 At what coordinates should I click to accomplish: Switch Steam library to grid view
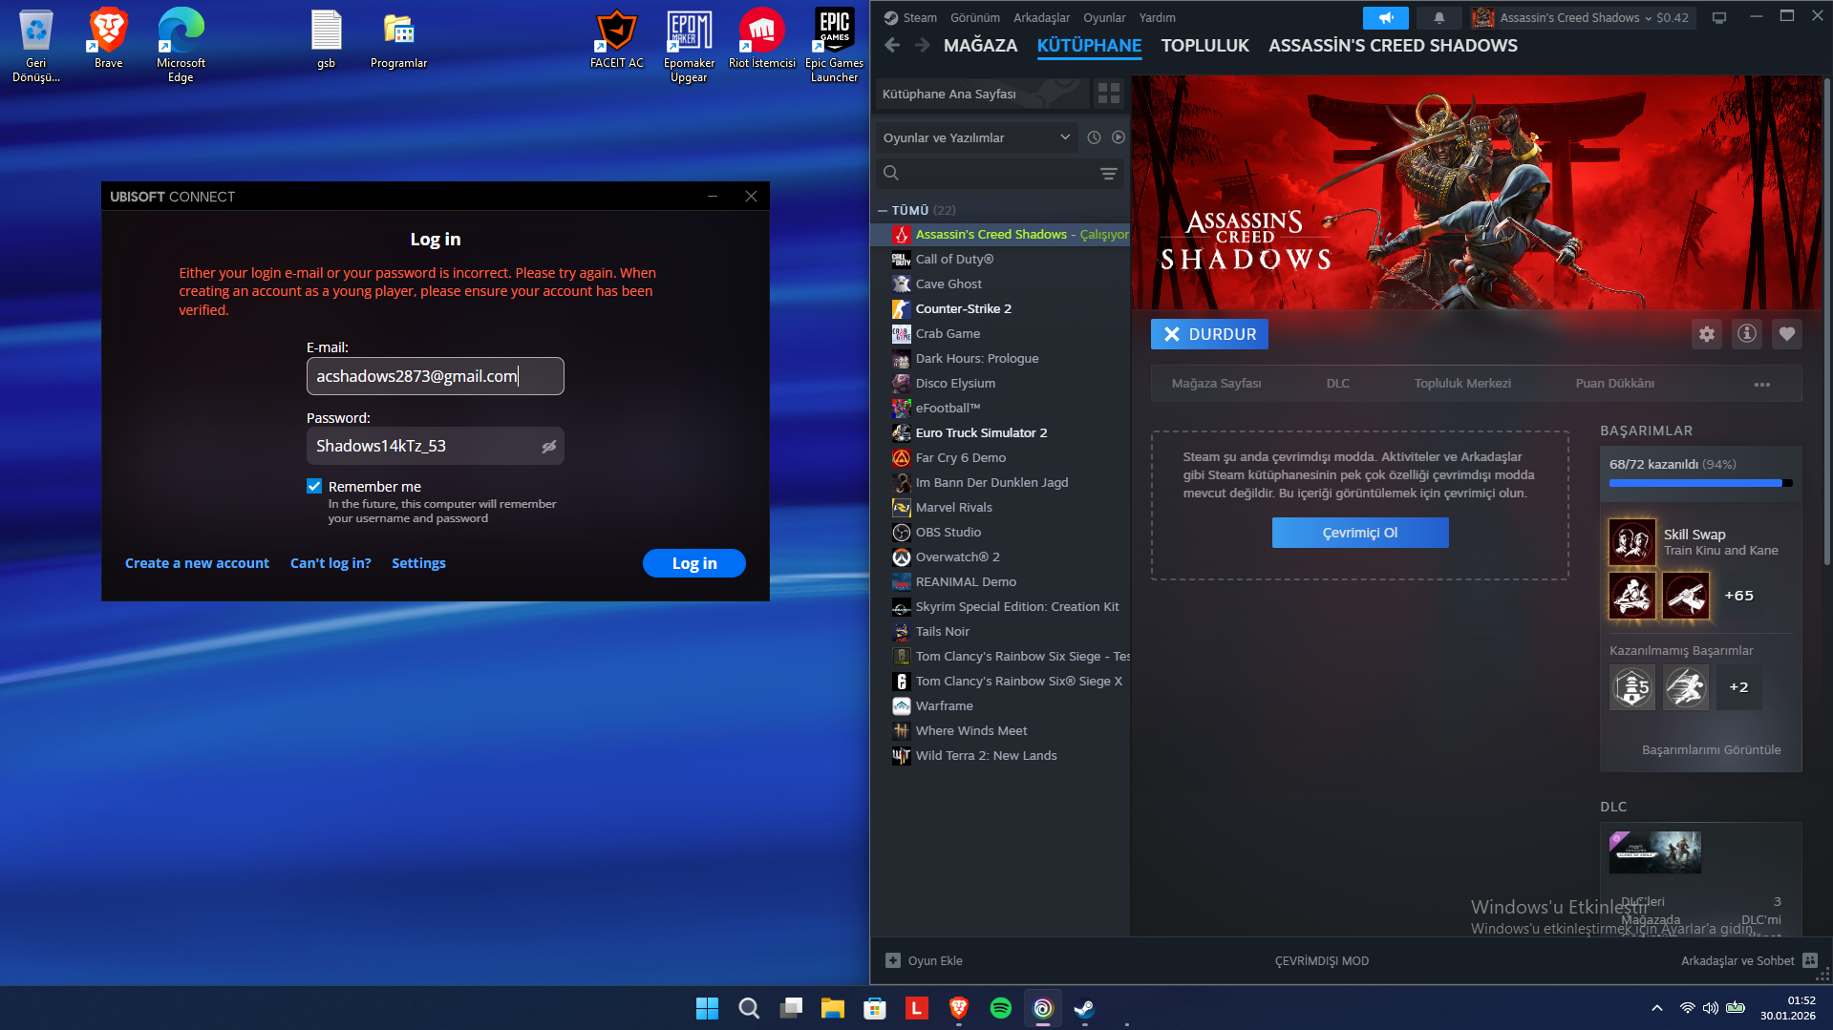[1108, 94]
